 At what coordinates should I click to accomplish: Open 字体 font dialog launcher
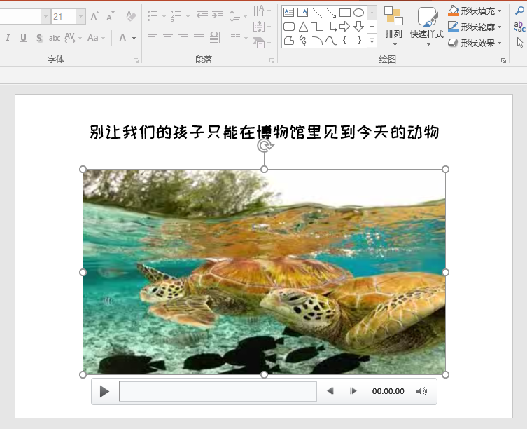pyautogui.click(x=136, y=60)
